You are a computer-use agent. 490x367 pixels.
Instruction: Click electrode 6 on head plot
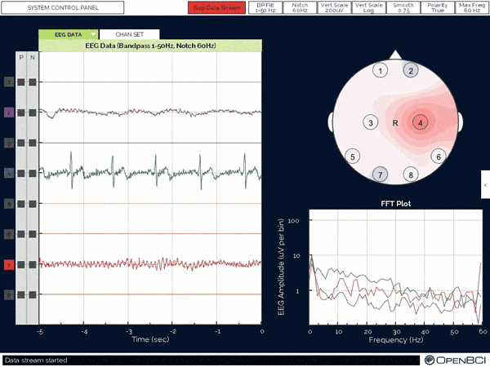[439, 157]
